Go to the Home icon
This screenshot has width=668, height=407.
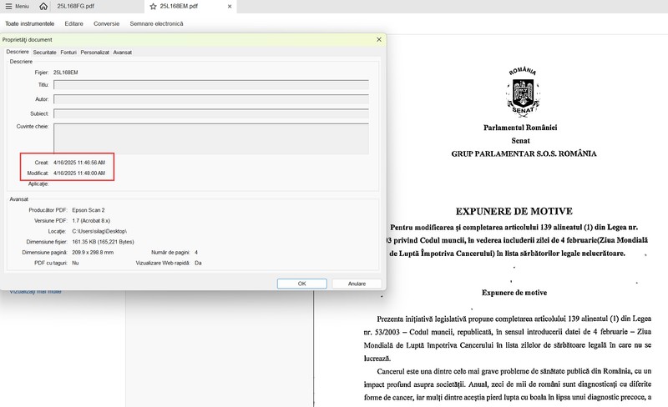pyautogui.click(x=43, y=7)
